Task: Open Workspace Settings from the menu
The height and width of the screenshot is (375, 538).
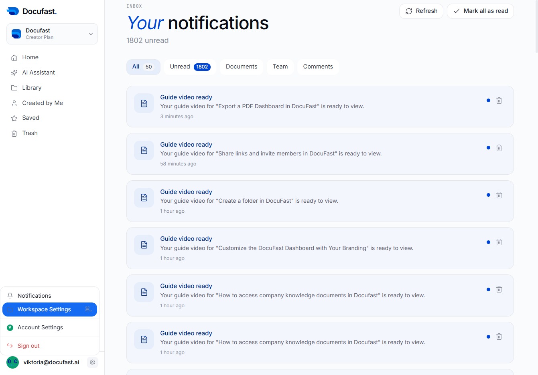Action: (50, 309)
